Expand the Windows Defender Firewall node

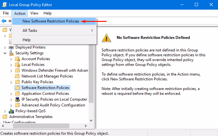tap(11, 71)
